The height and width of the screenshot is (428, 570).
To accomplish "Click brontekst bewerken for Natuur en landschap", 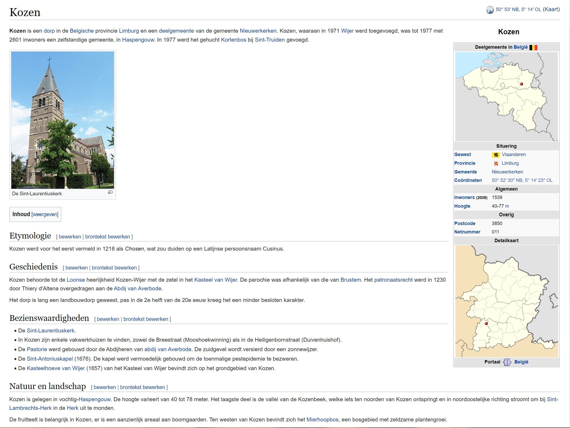I will [143, 387].
